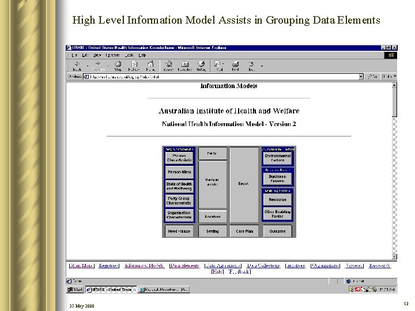Follow the Keywords link
Viewport: 415px width, 311px height.
click(x=379, y=266)
